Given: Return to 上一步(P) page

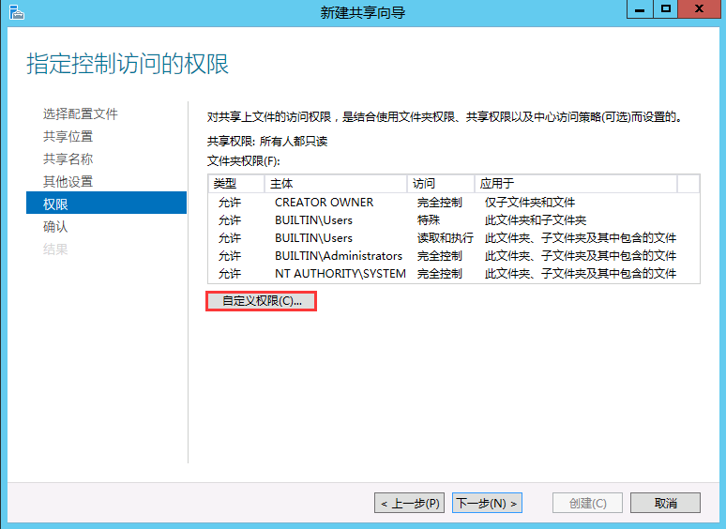Looking at the screenshot, I should [410, 503].
